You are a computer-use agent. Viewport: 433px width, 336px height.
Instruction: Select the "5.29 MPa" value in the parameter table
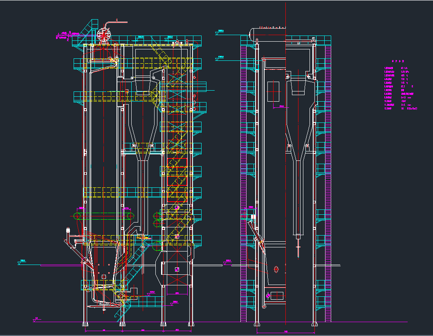(x=405, y=72)
